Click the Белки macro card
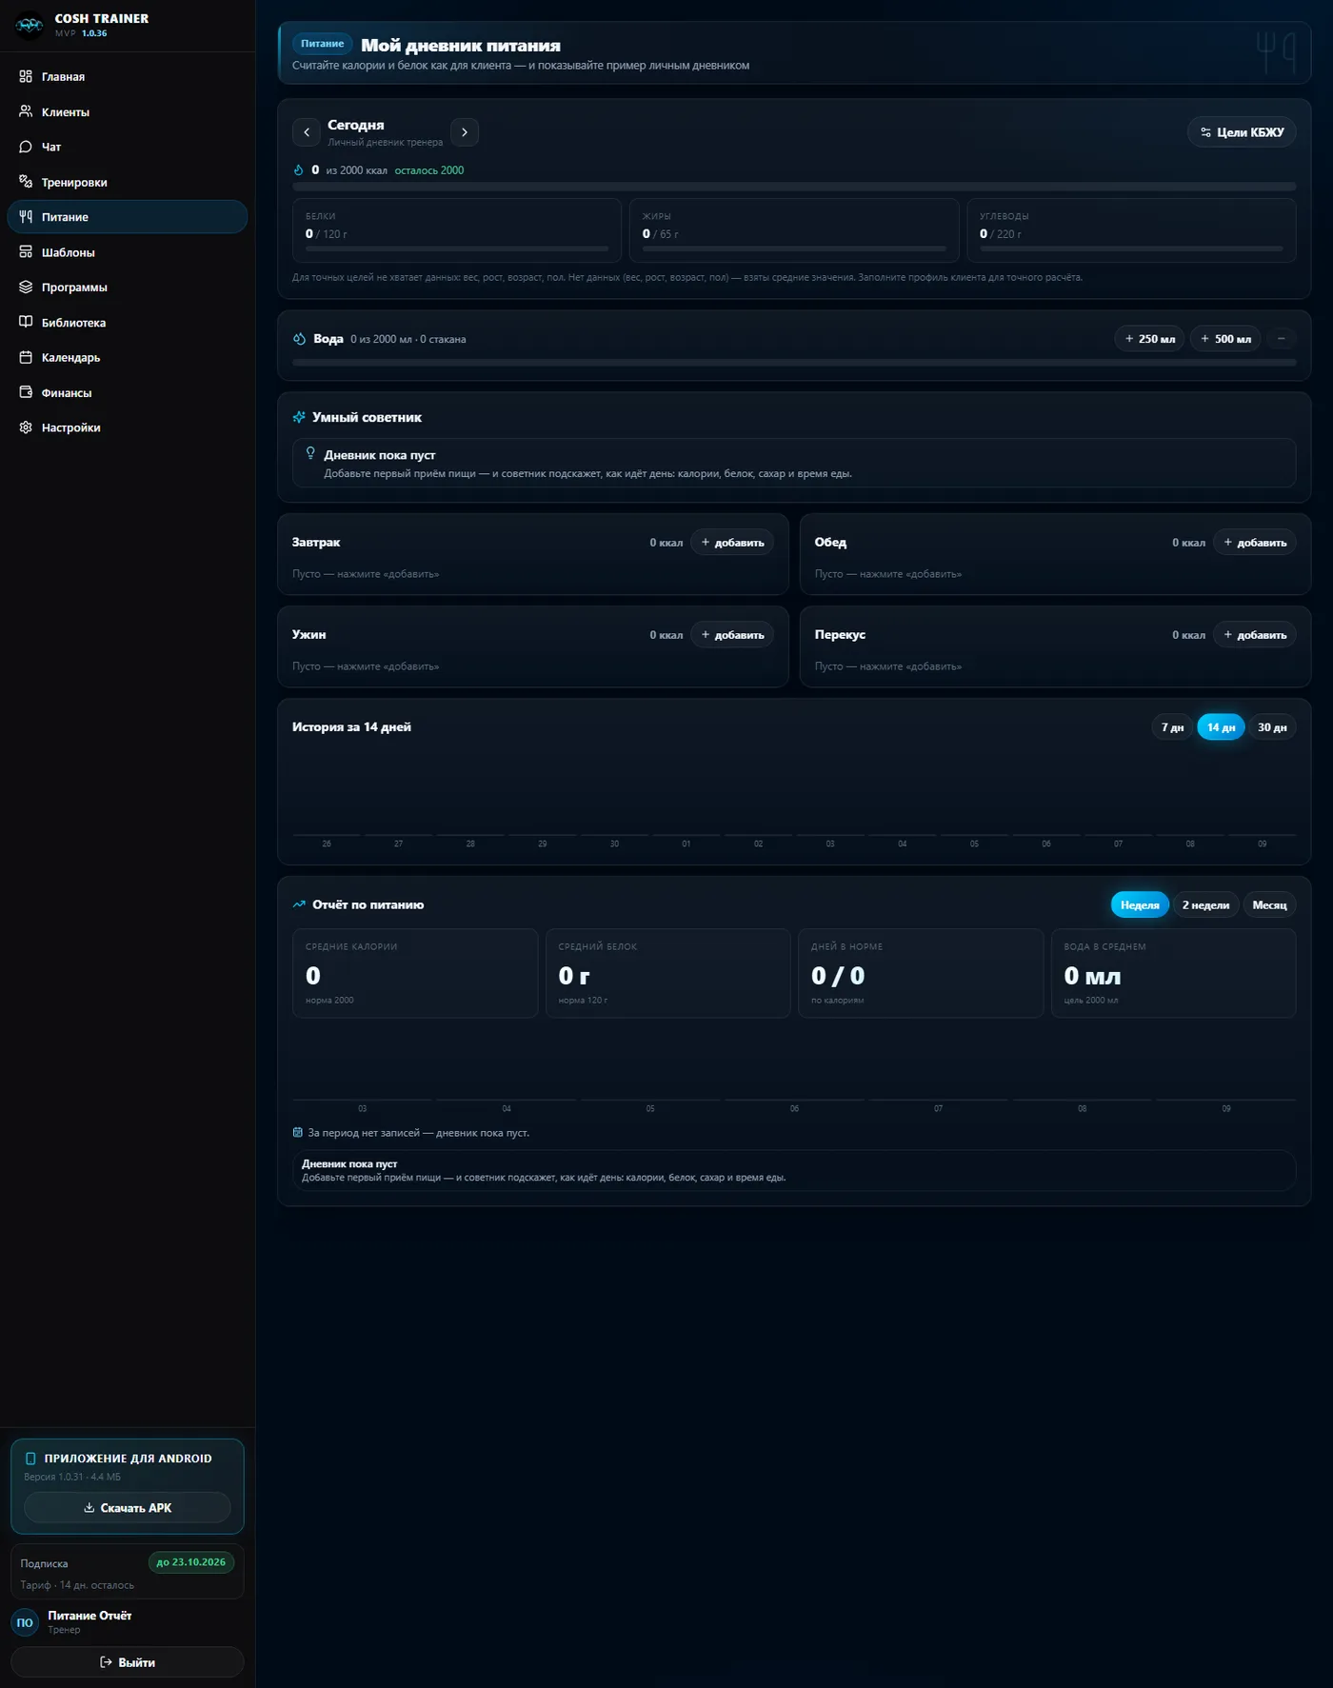This screenshot has width=1333, height=1688. click(457, 230)
